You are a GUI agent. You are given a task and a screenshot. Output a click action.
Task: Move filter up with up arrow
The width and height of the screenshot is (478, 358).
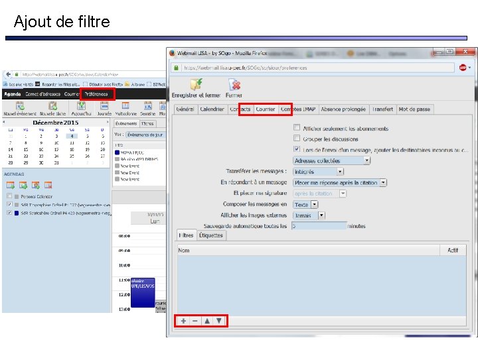pos(207,321)
